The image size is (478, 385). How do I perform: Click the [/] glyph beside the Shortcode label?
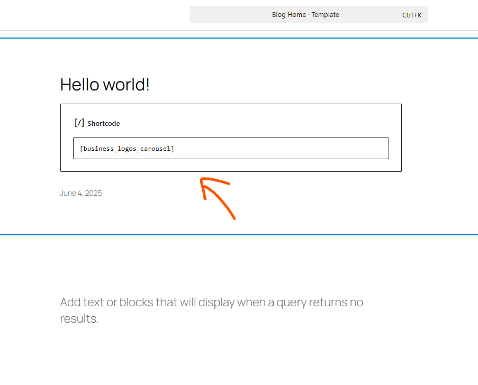coord(79,123)
